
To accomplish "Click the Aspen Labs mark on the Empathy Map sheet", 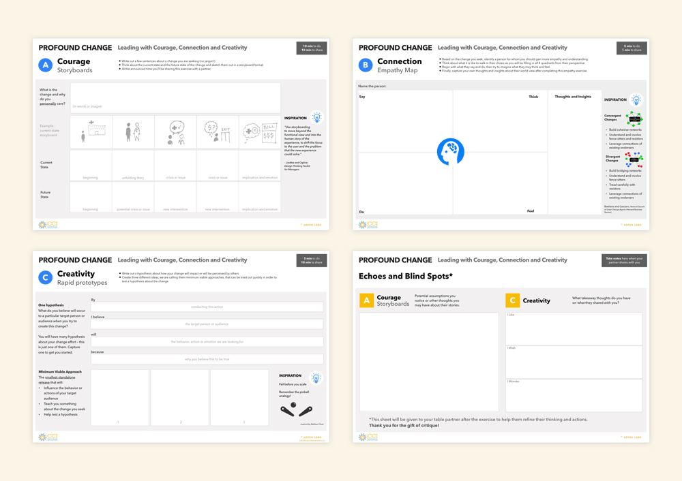I will (631, 225).
